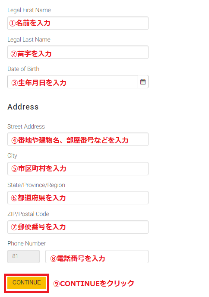Click the 'Legal Last Name' label text

29,39
